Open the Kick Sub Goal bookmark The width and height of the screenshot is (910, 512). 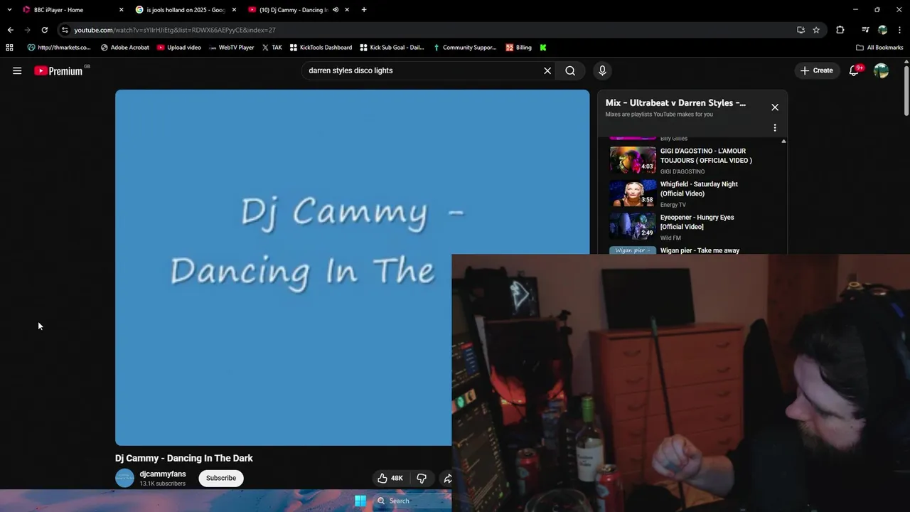[392, 48]
